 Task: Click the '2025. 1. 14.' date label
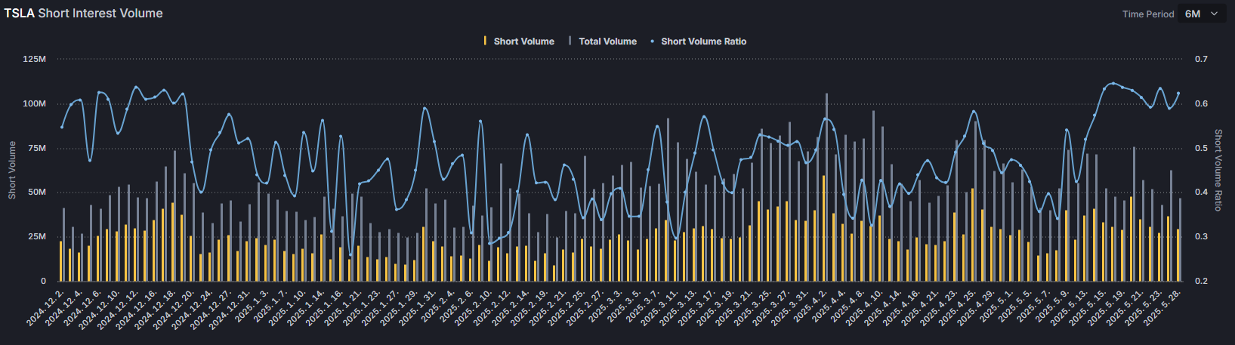[x=307, y=307]
